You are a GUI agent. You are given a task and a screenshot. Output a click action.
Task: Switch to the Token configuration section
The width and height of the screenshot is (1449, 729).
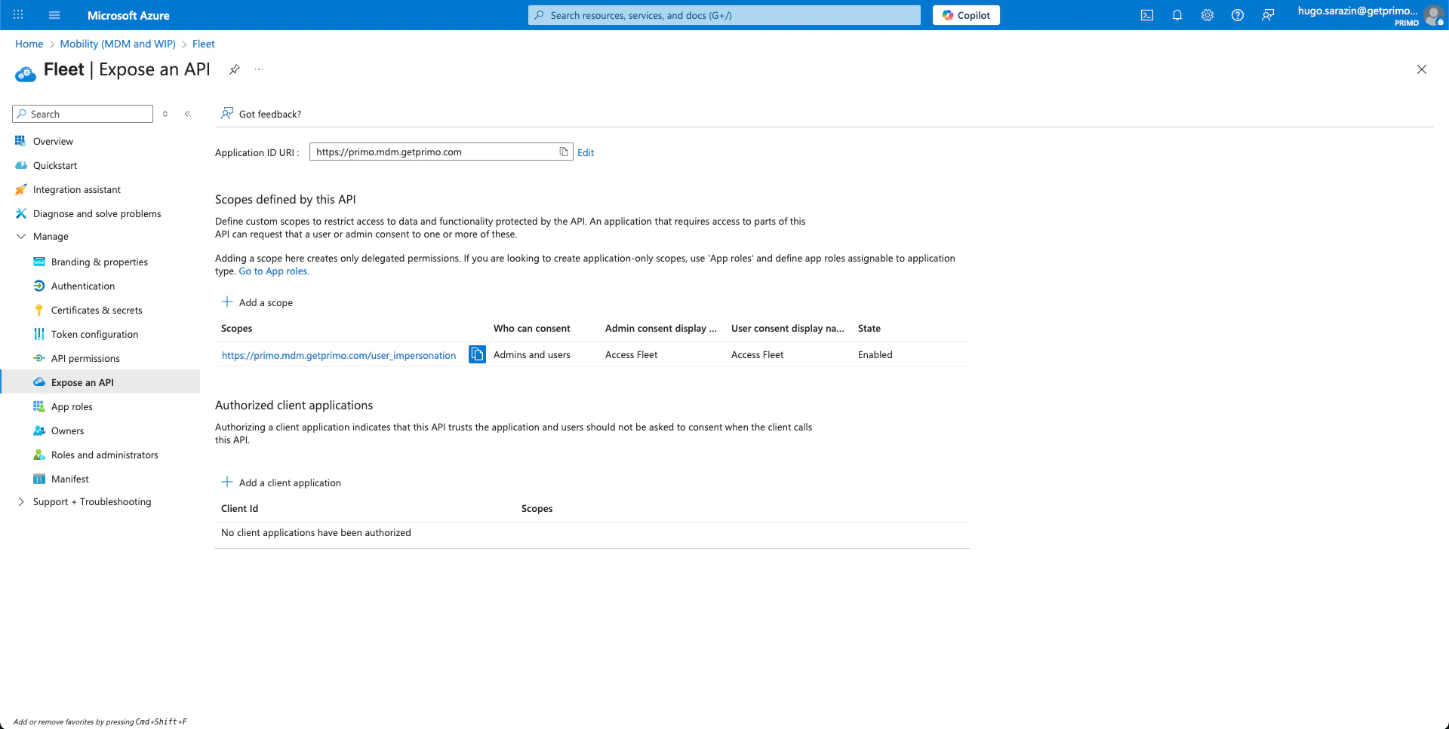[x=94, y=334]
